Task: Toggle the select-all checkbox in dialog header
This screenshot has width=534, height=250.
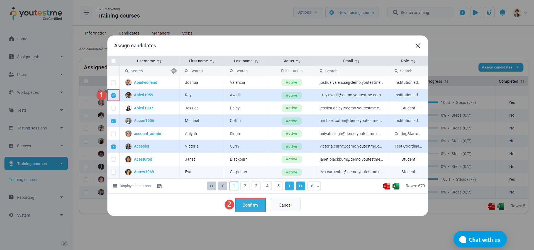Action: 113,61
